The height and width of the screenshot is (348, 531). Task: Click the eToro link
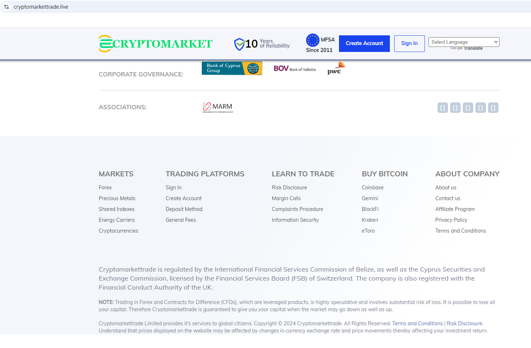(x=368, y=231)
